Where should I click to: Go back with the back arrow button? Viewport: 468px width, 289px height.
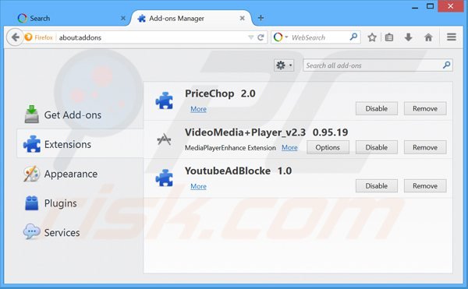tap(15, 37)
